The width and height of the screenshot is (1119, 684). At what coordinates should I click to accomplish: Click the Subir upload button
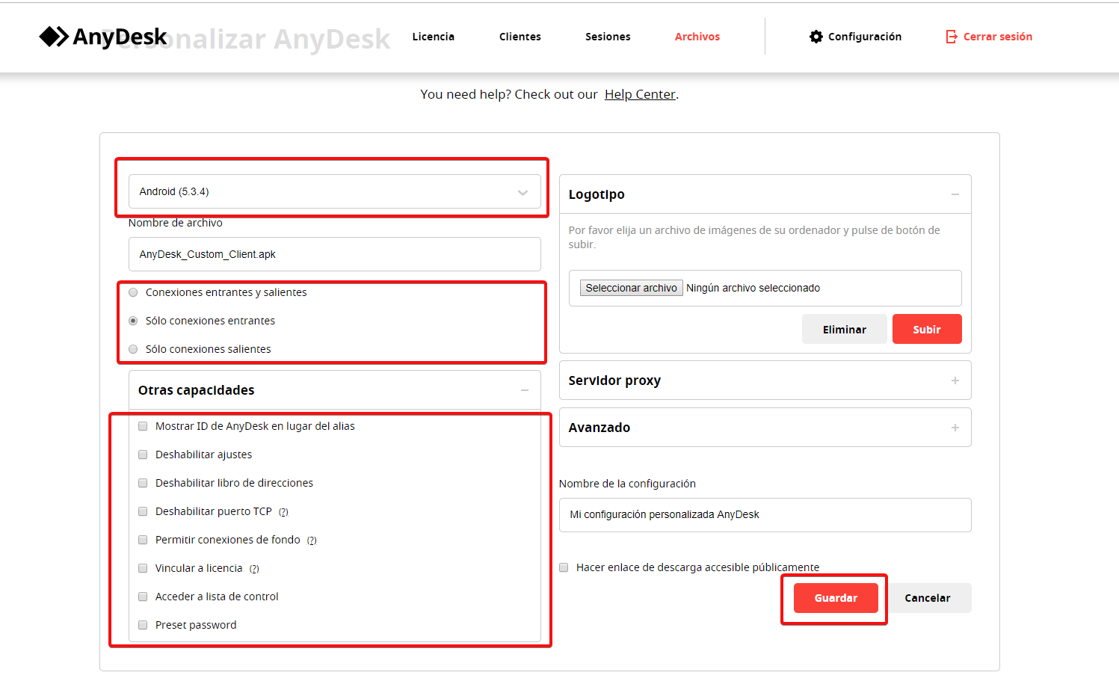pos(927,329)
